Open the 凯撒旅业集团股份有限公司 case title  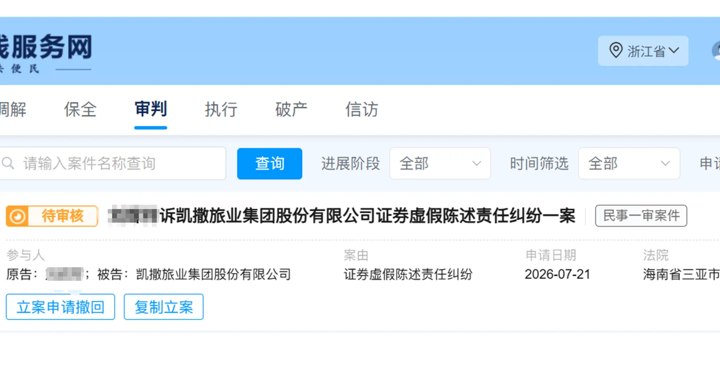pos(342,216)
